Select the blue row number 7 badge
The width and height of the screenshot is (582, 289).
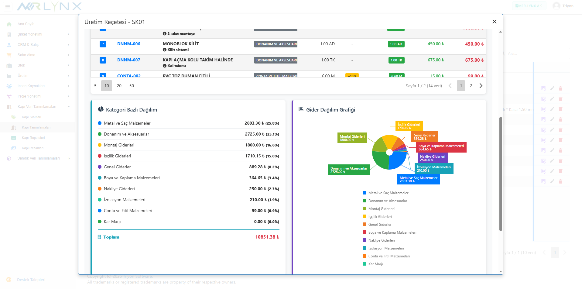coord(103,44)
